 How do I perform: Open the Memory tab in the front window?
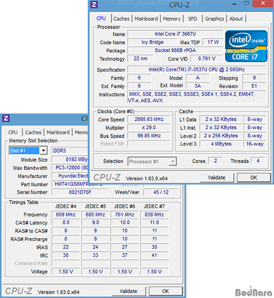click(x=172, y=19)
